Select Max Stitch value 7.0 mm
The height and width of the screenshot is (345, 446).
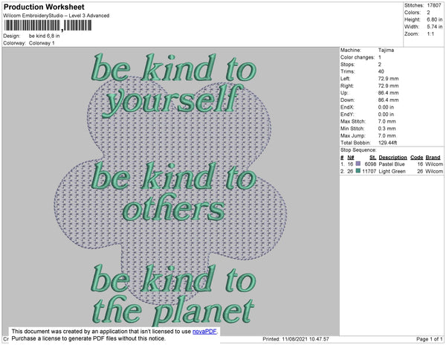pyautogui.click(x=387, y=121)
